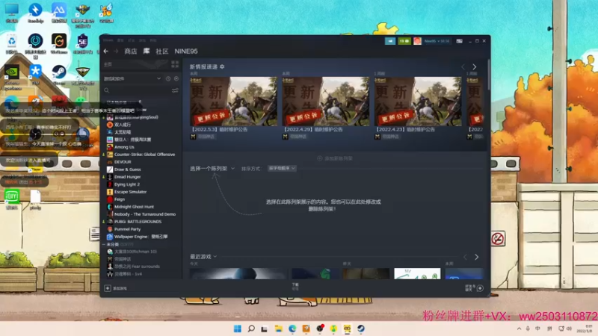Image resolution: width=598 pixels, height=336 pixels.
Task: Open File Explorer from the taskbar
Action: pos(279,329)
